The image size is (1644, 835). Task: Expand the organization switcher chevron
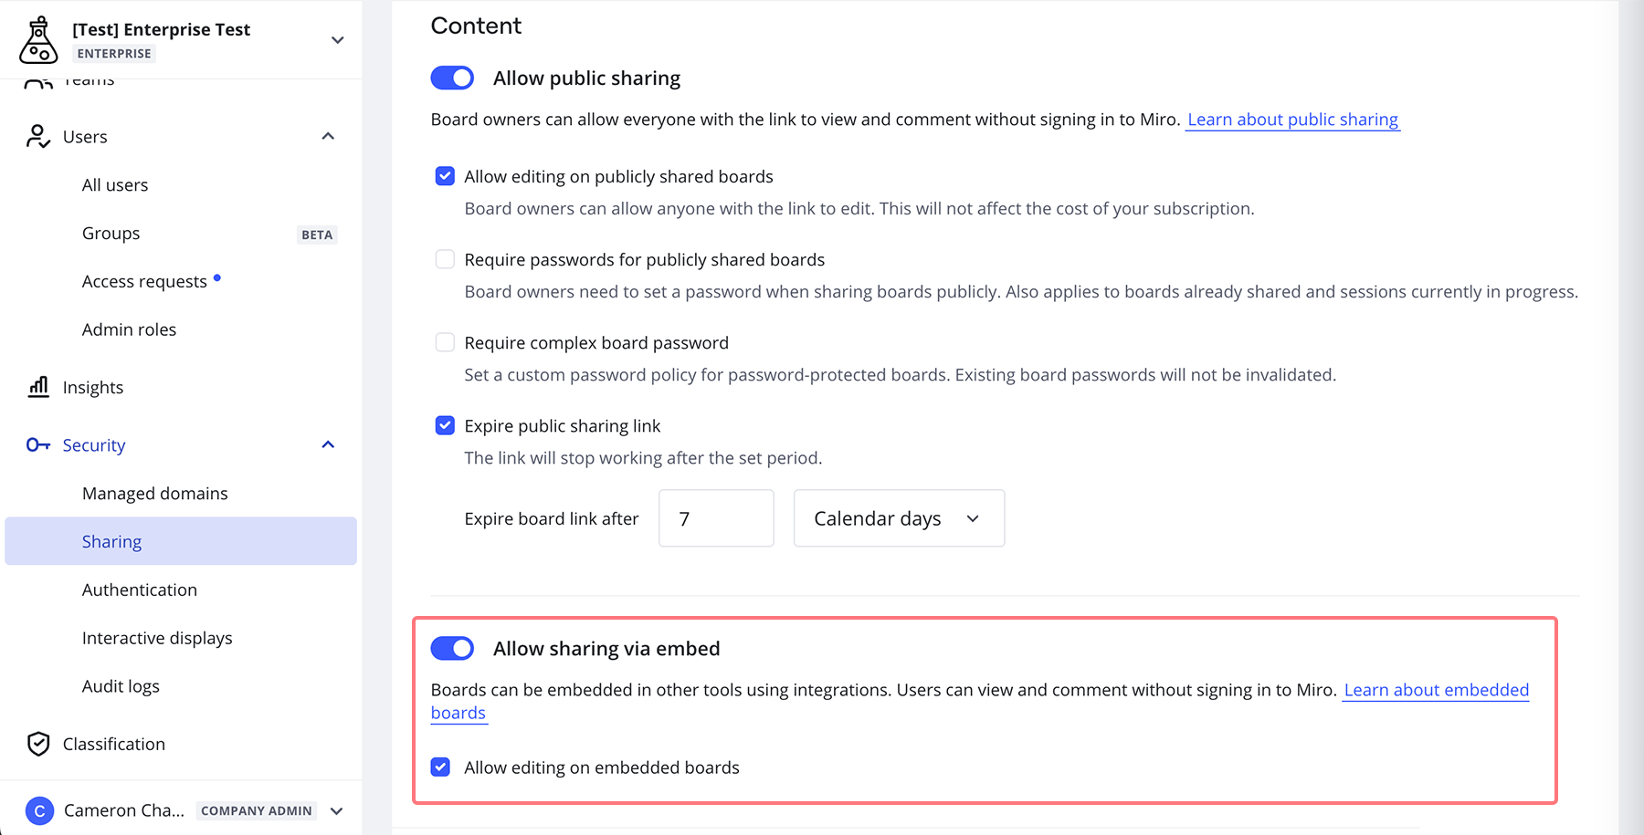point(337,40)
